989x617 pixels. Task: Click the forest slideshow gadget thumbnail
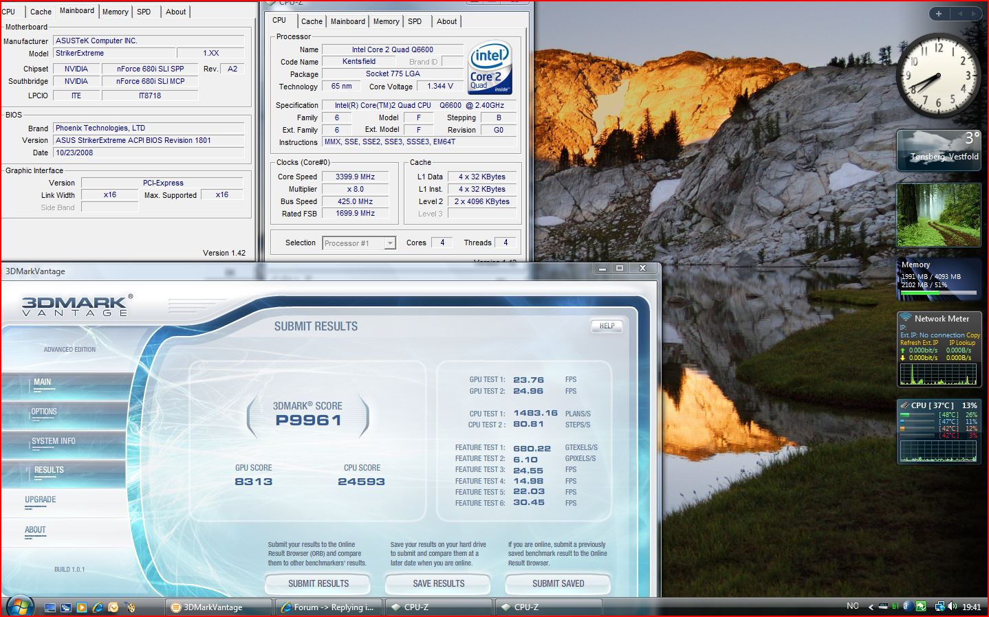pyautogui.click(x=939, y=214)
